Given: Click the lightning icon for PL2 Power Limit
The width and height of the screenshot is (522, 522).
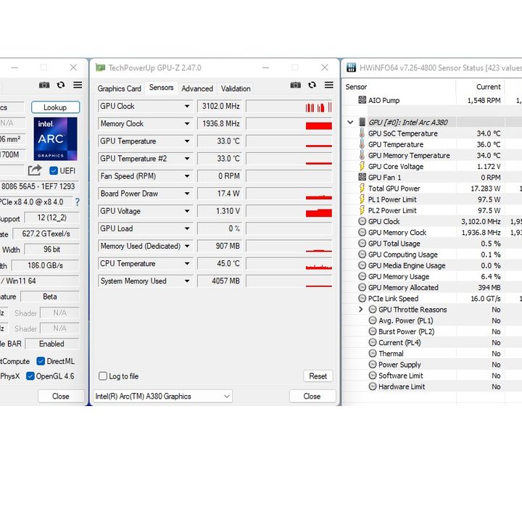Looking at the screenshot, I should pyautogui.click(x=362, y=210).
